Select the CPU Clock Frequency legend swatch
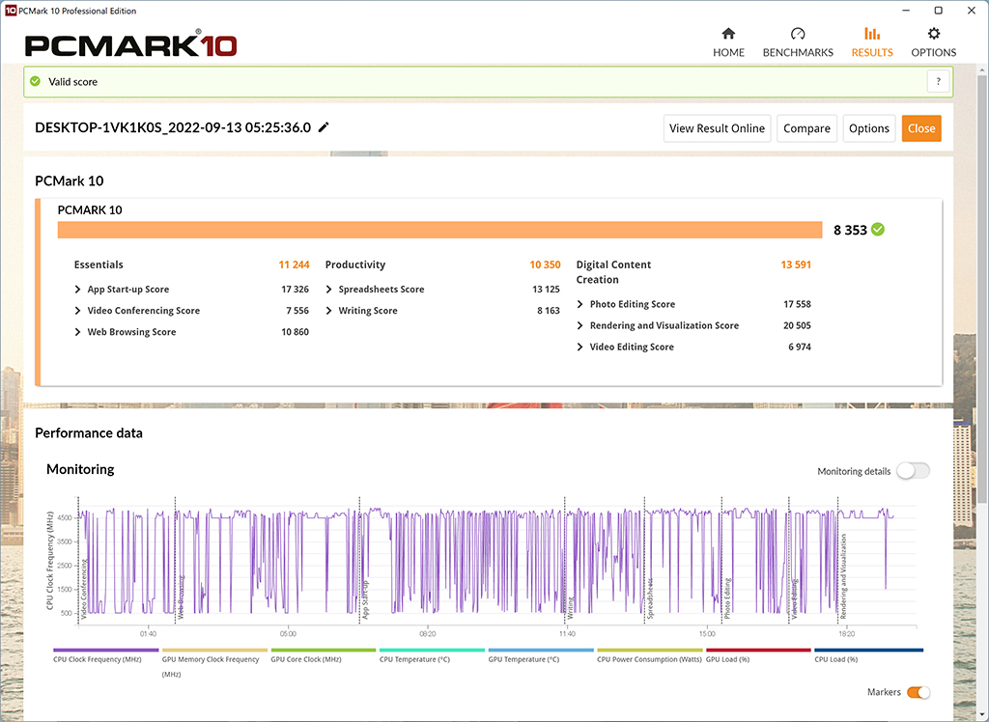Screen dimensions: 989x722 click(106, 651)
